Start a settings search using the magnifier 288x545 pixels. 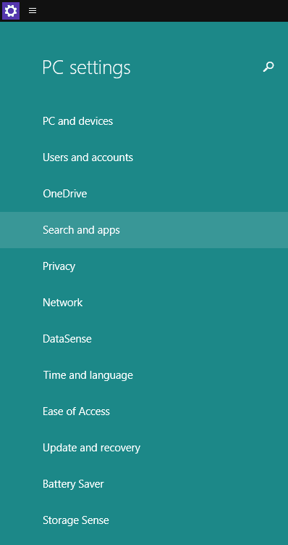[x=268, y=66]
